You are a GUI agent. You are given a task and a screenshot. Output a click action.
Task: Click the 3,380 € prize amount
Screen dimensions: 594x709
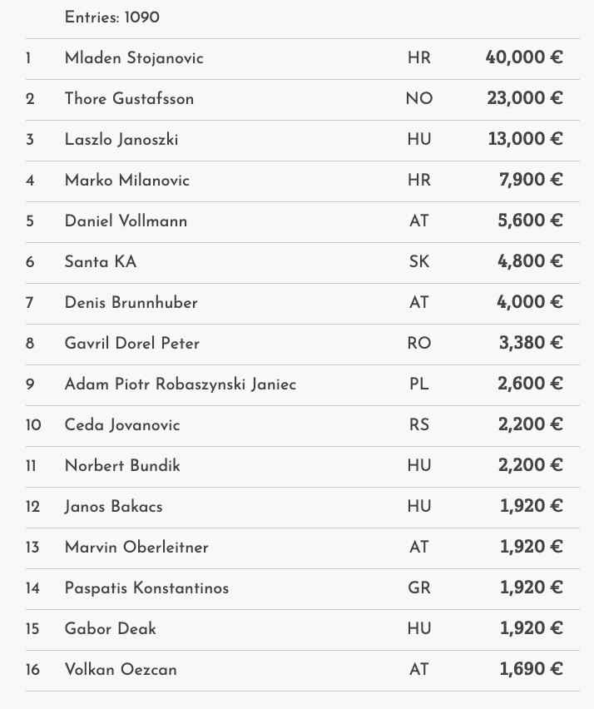tap(530, 344)
